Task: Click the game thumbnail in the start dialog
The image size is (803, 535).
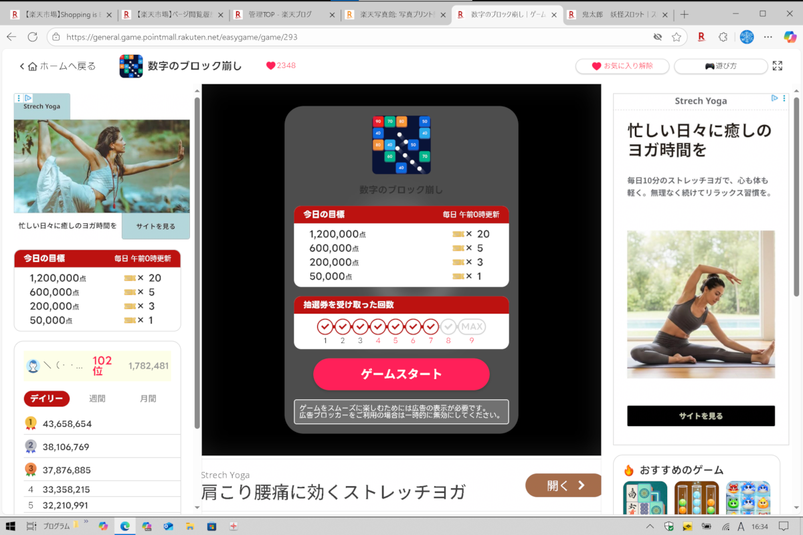Action: coord(401,144)
